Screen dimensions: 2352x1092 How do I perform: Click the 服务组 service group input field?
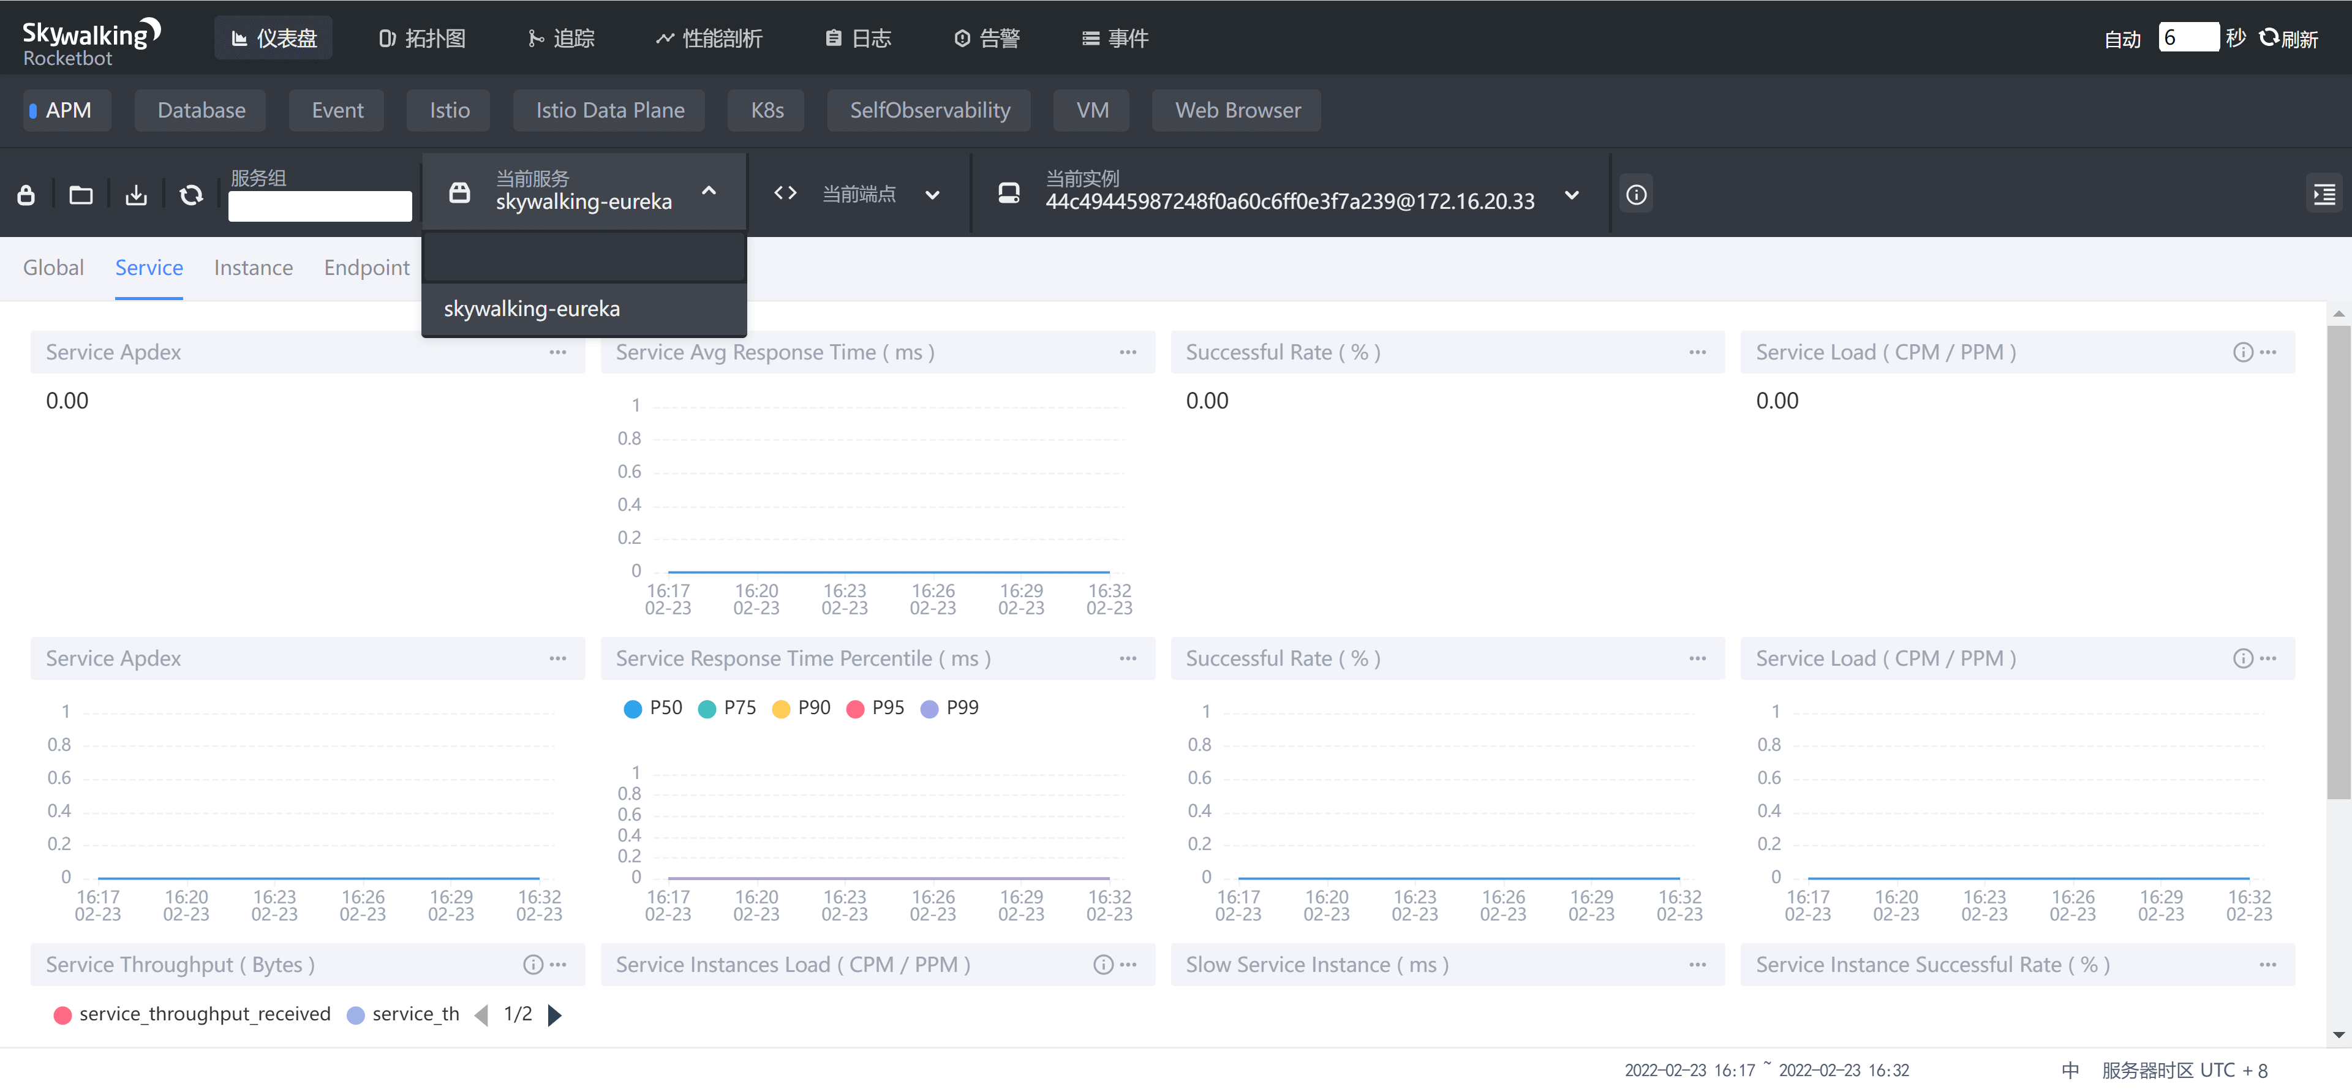tap(320, 205)
